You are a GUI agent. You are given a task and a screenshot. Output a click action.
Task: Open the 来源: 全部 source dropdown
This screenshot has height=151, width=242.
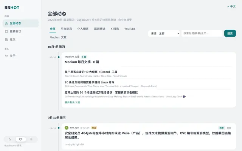164,34
